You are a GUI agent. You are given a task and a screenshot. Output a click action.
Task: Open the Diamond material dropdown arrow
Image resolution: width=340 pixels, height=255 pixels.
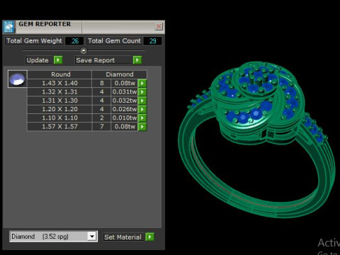pos(92,236)
